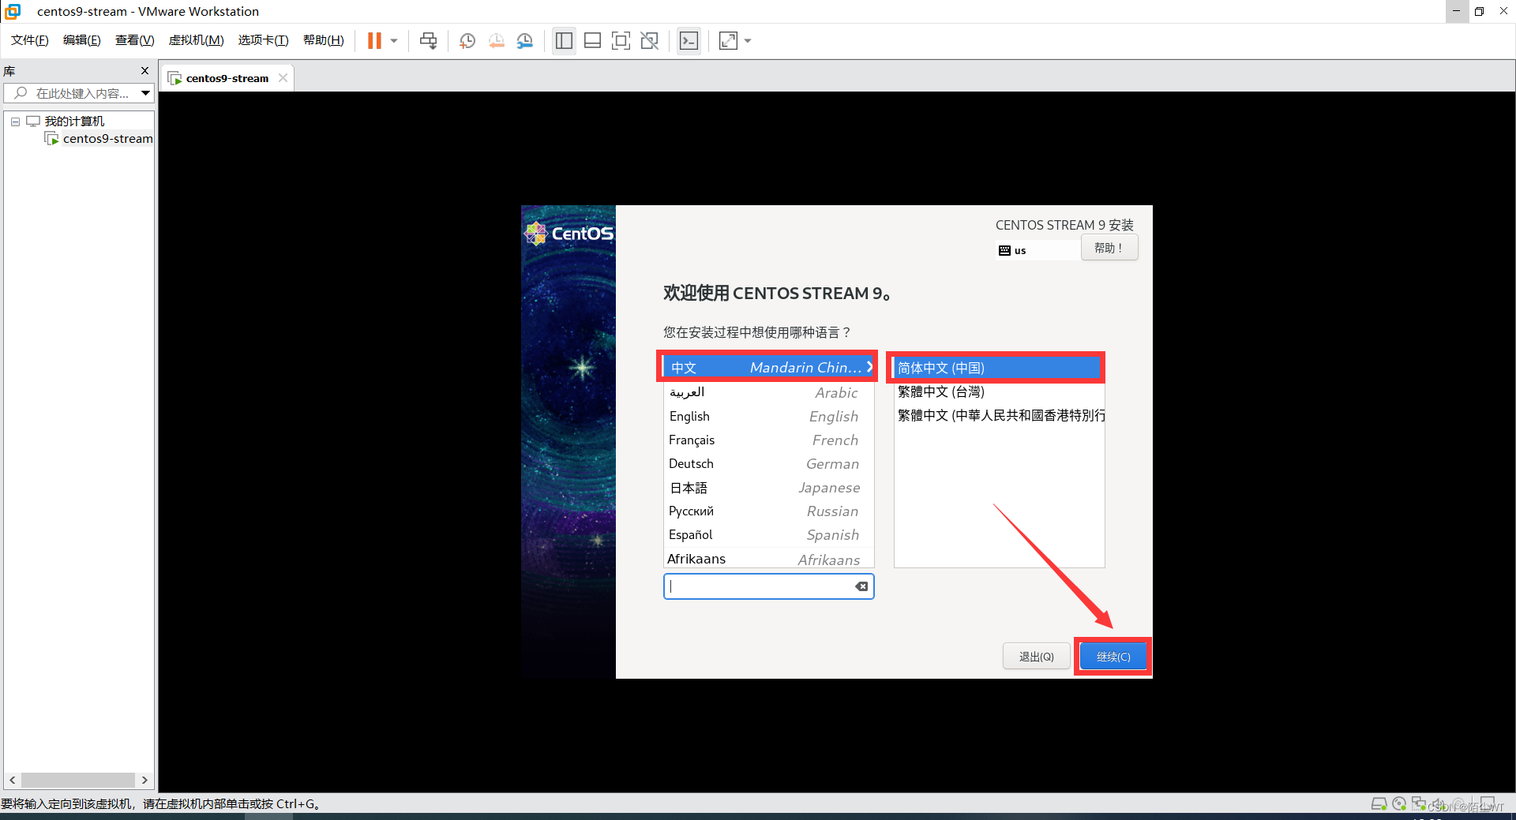Choose 简体中文 (中国) locale
The width and height of the screenshot is (1516, 820).
(x=998, y=368)
